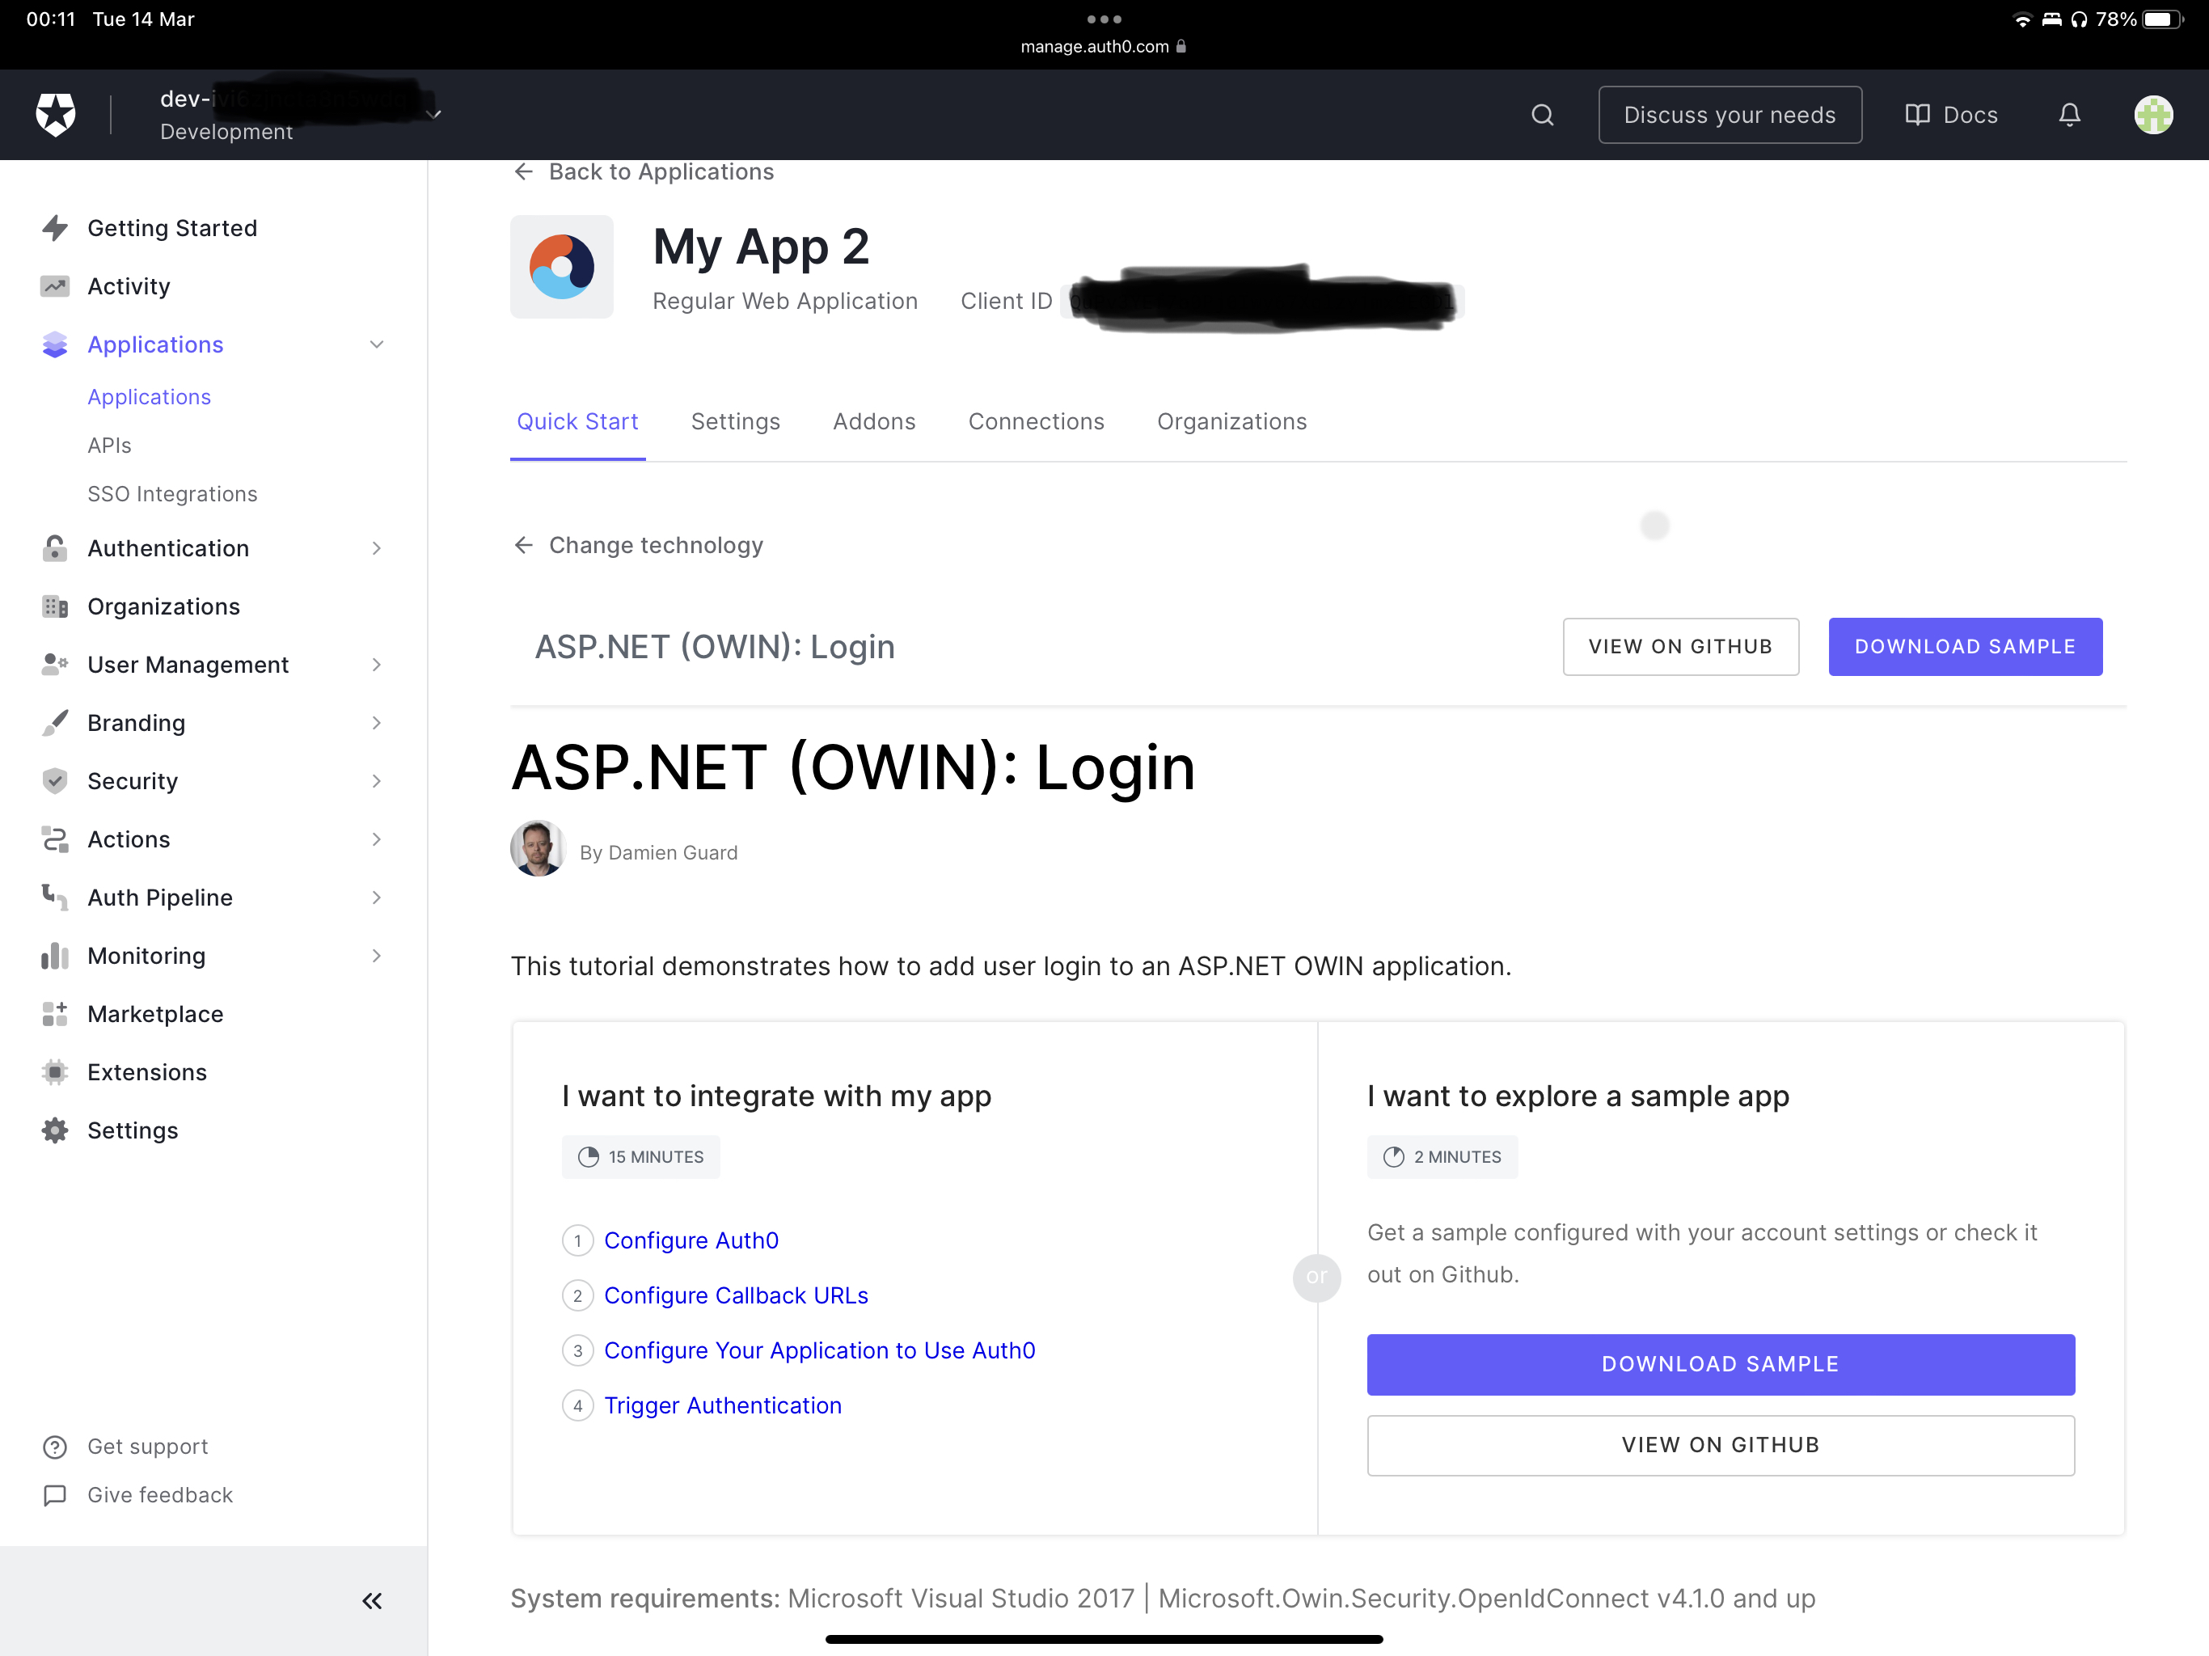Click the Auth0 shield logo
Image resolution: width=2209 pixels, height=1656 pixels.
[56, 114]
